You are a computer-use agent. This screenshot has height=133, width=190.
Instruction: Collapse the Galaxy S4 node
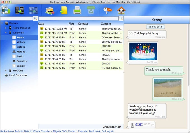click(x=6, y=33)
